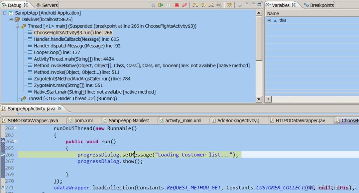Open the Breakpoints tab

click(x=319, y=5)
